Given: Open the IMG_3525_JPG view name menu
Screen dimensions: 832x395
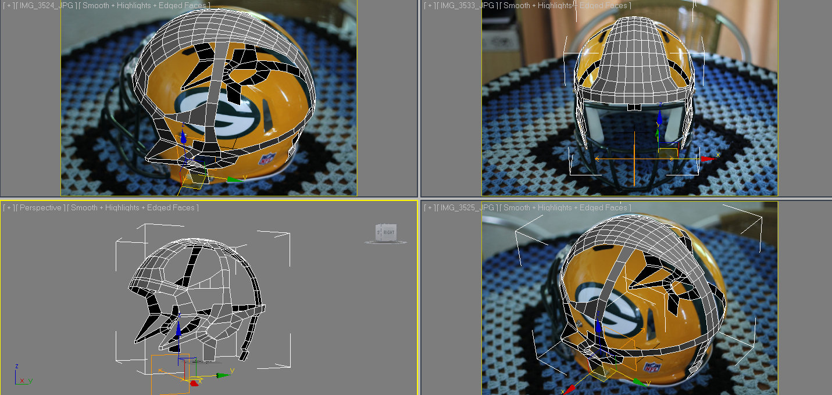Looking at the screenshot, I should pos(467,207).
